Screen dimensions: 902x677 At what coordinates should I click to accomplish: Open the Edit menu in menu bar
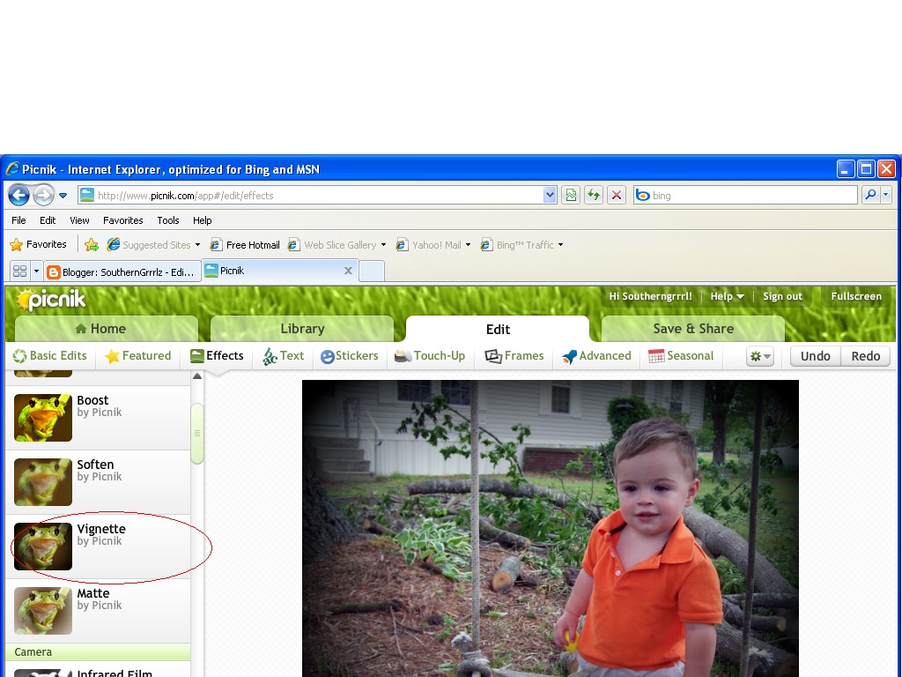[x=48, y=220]
